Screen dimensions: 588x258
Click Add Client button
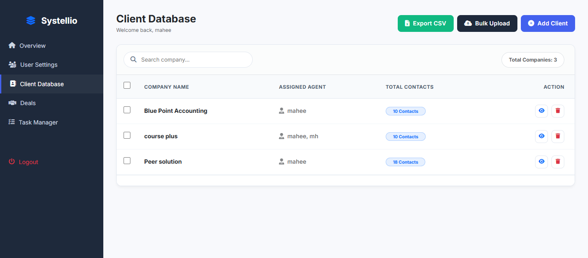[548, 23]
